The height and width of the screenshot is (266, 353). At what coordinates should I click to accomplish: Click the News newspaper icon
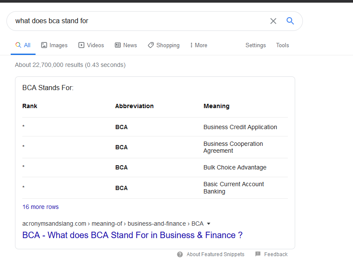[x=118, y=45]
